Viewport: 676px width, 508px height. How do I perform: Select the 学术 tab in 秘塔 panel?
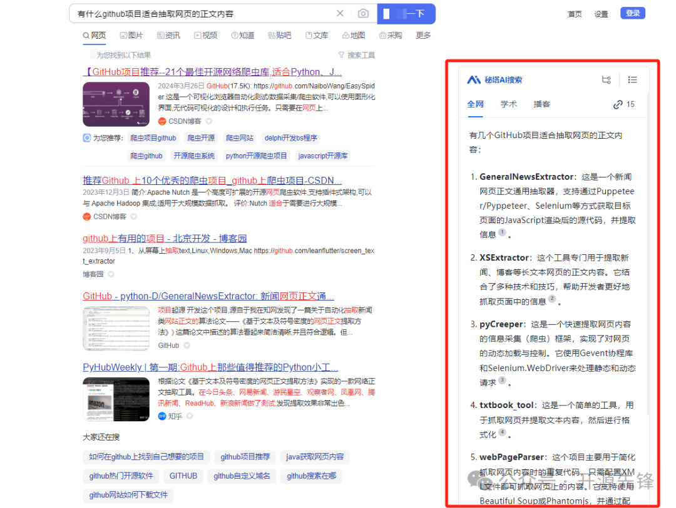pos(508,104)
